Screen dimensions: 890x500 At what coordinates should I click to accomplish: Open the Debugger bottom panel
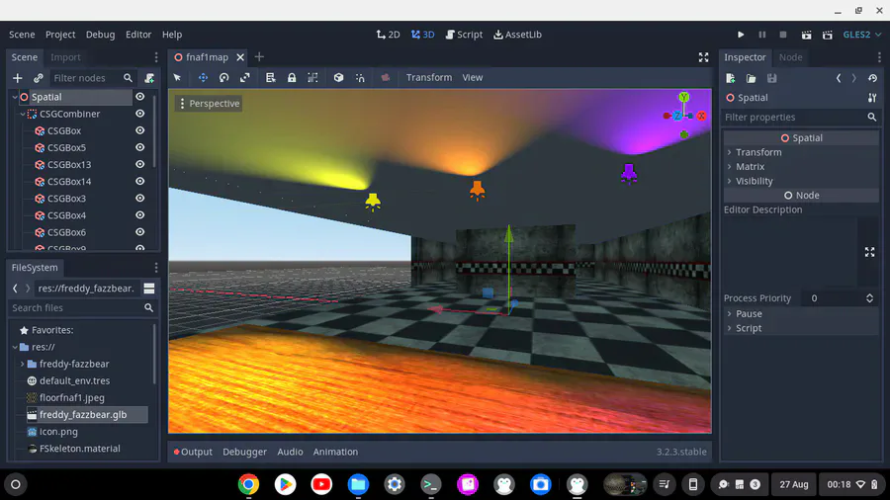(x=244, y=452)
